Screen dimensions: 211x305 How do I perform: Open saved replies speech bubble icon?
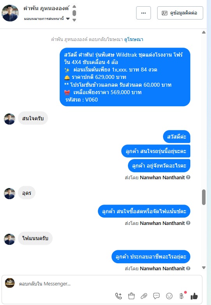pyautogui.click(x=156, y=296)
